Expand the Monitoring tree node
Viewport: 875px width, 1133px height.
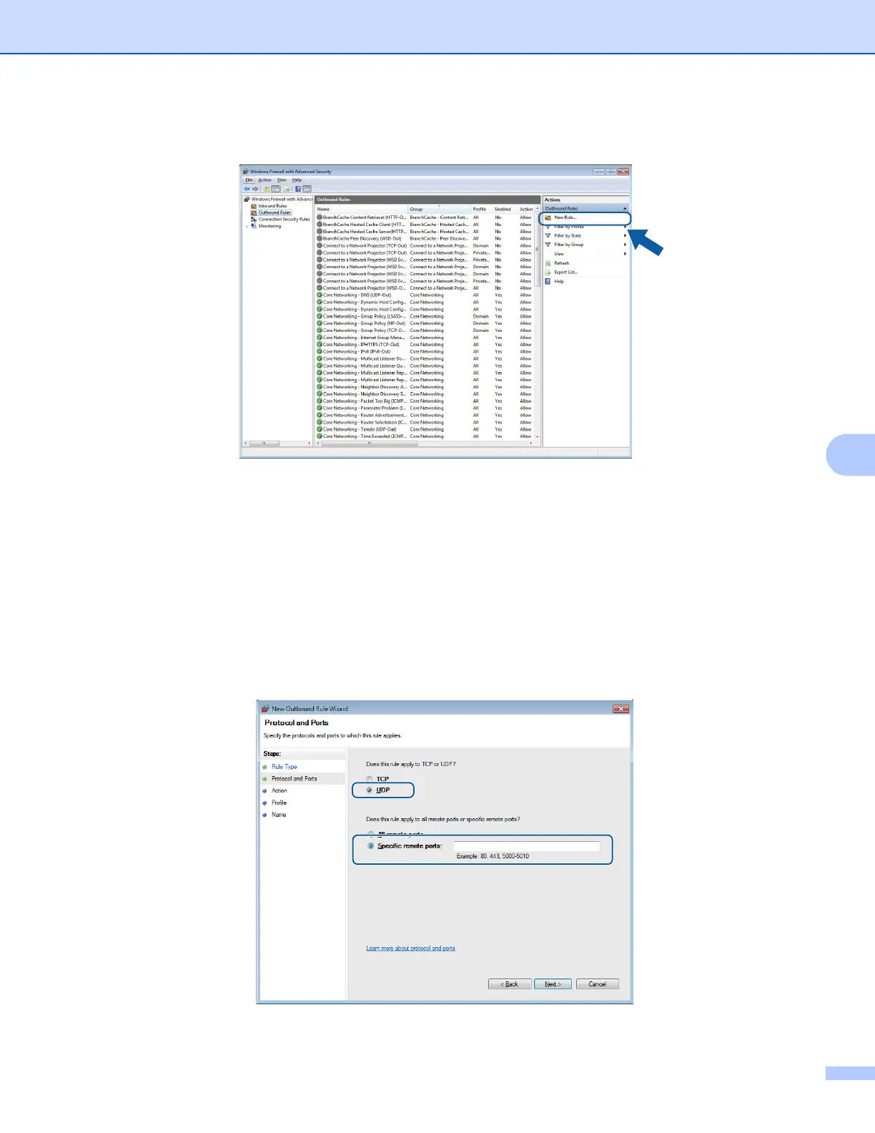click(247, 226)
